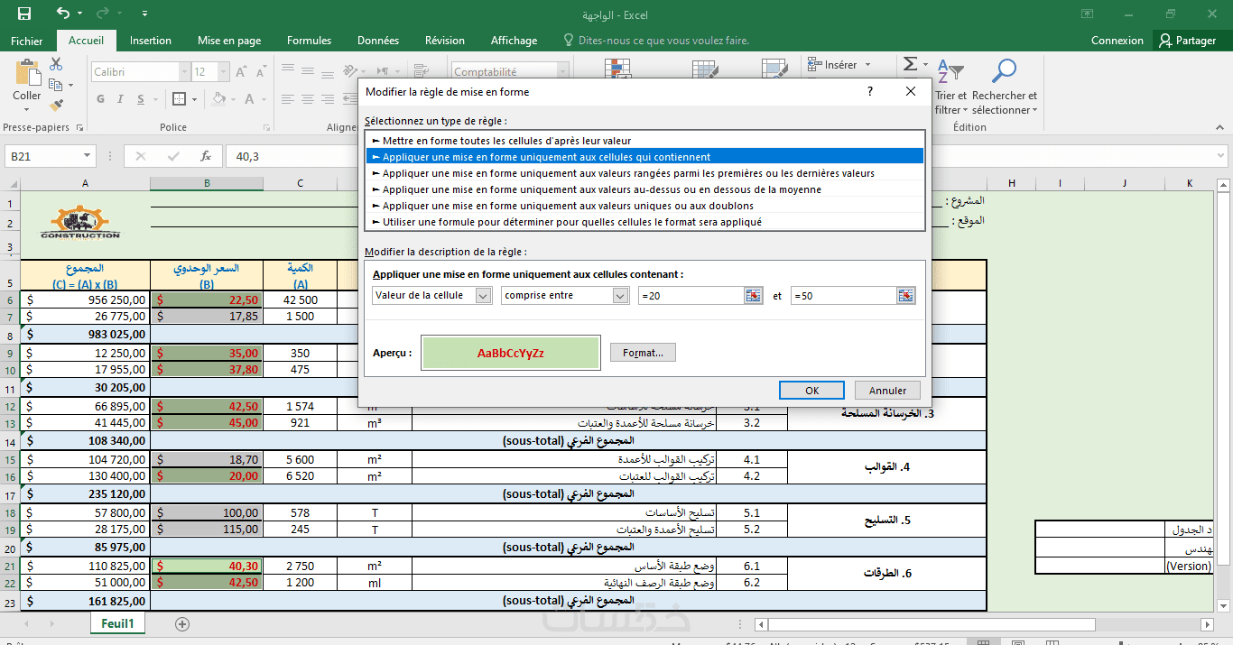Click the dialog help question mark

870,91
